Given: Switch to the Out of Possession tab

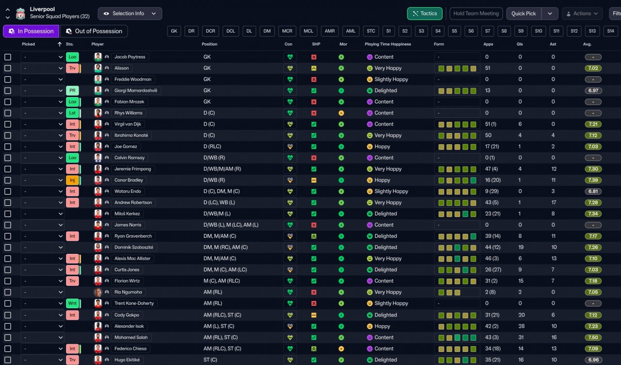Looking at the screenshot, I should click(x=94, y=31).
